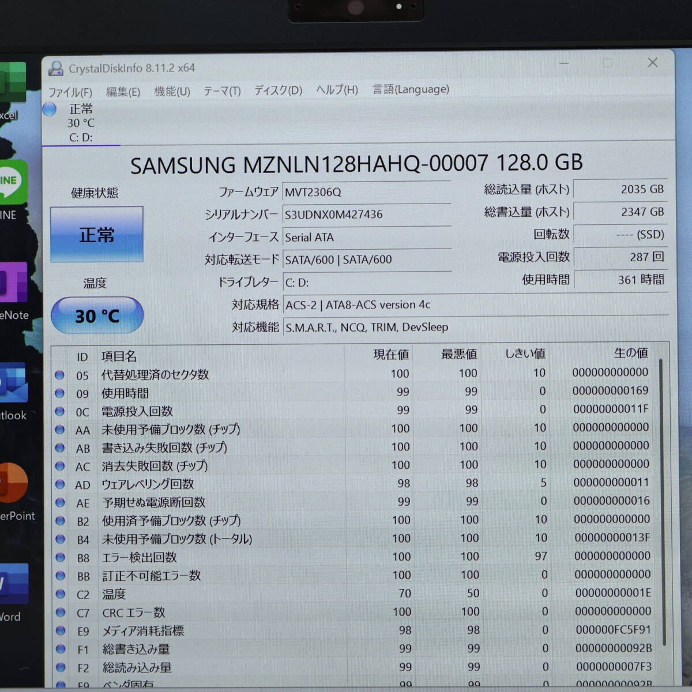Select the 代替処理済のセクタ数 attribute name
692x692 pixels.
pos(155,375)
